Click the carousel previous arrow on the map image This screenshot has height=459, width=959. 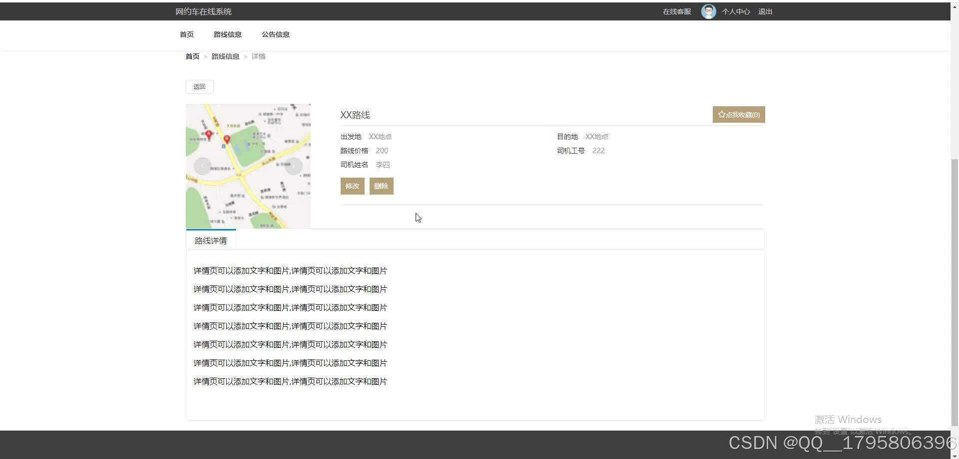tap(203, 166)
